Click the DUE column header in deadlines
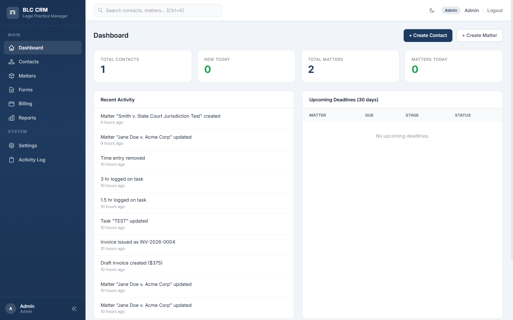This screenshot has height=320, width=513. [x=369, y=115]
